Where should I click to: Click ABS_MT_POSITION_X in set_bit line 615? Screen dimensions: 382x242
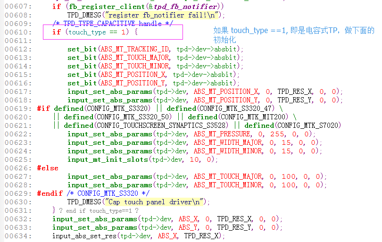point(133,75)
